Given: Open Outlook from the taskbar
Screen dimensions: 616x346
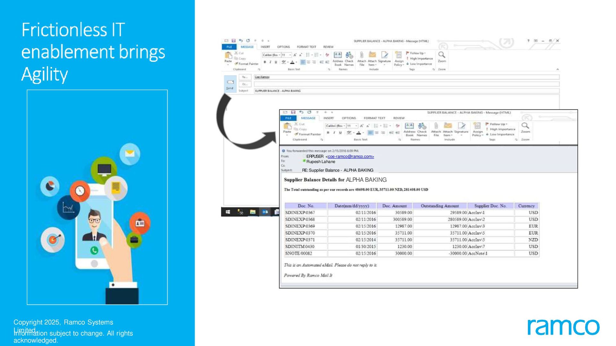Looking at the screenshot, I should point(265,212).
